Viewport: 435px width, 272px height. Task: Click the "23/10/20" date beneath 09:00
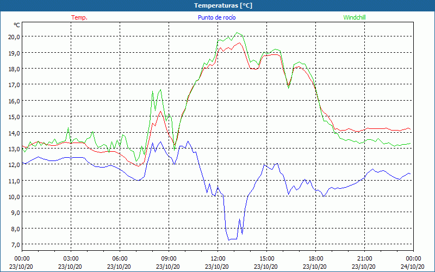pos(168,267)
